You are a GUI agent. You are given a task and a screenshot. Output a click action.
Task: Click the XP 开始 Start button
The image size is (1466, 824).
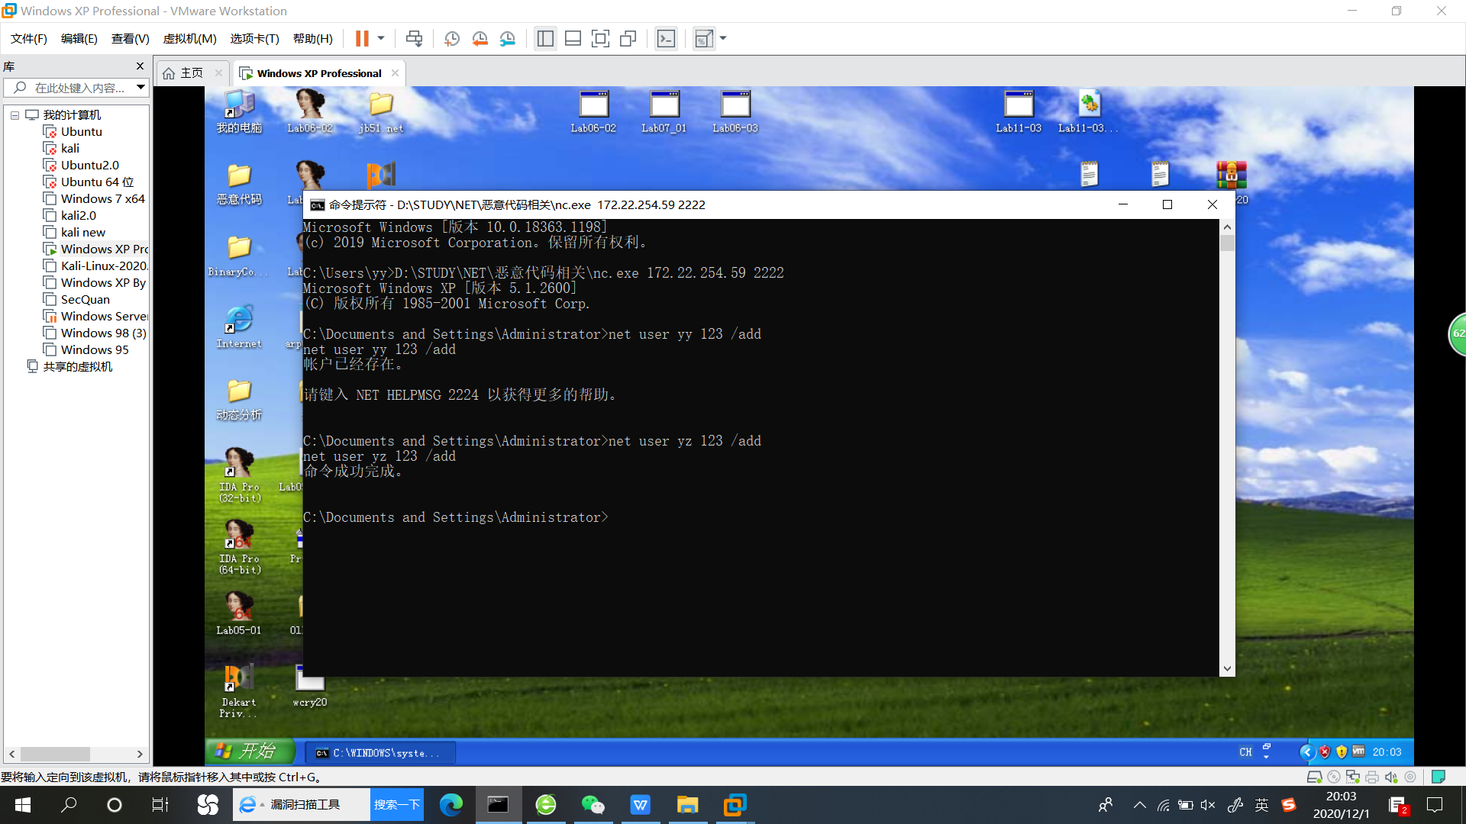250,752
